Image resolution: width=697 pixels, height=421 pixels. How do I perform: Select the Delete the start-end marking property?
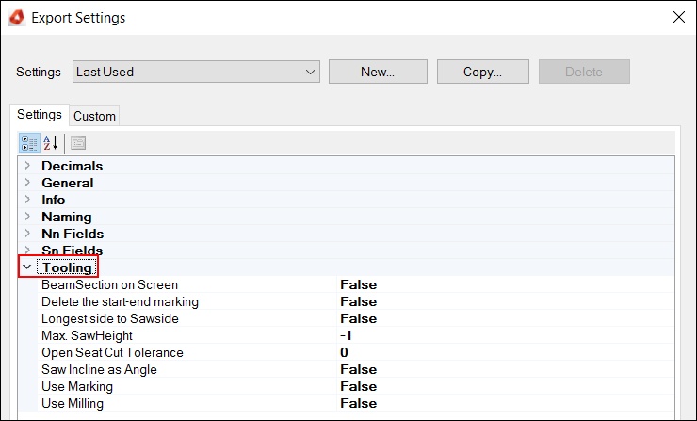click(120, 301)
